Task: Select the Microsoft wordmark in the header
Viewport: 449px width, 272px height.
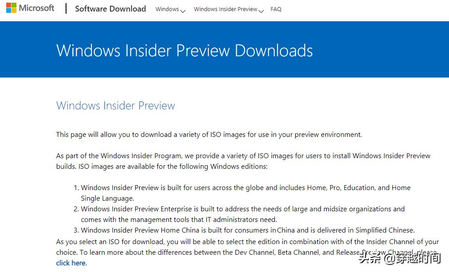Action: tap(36, 8)
